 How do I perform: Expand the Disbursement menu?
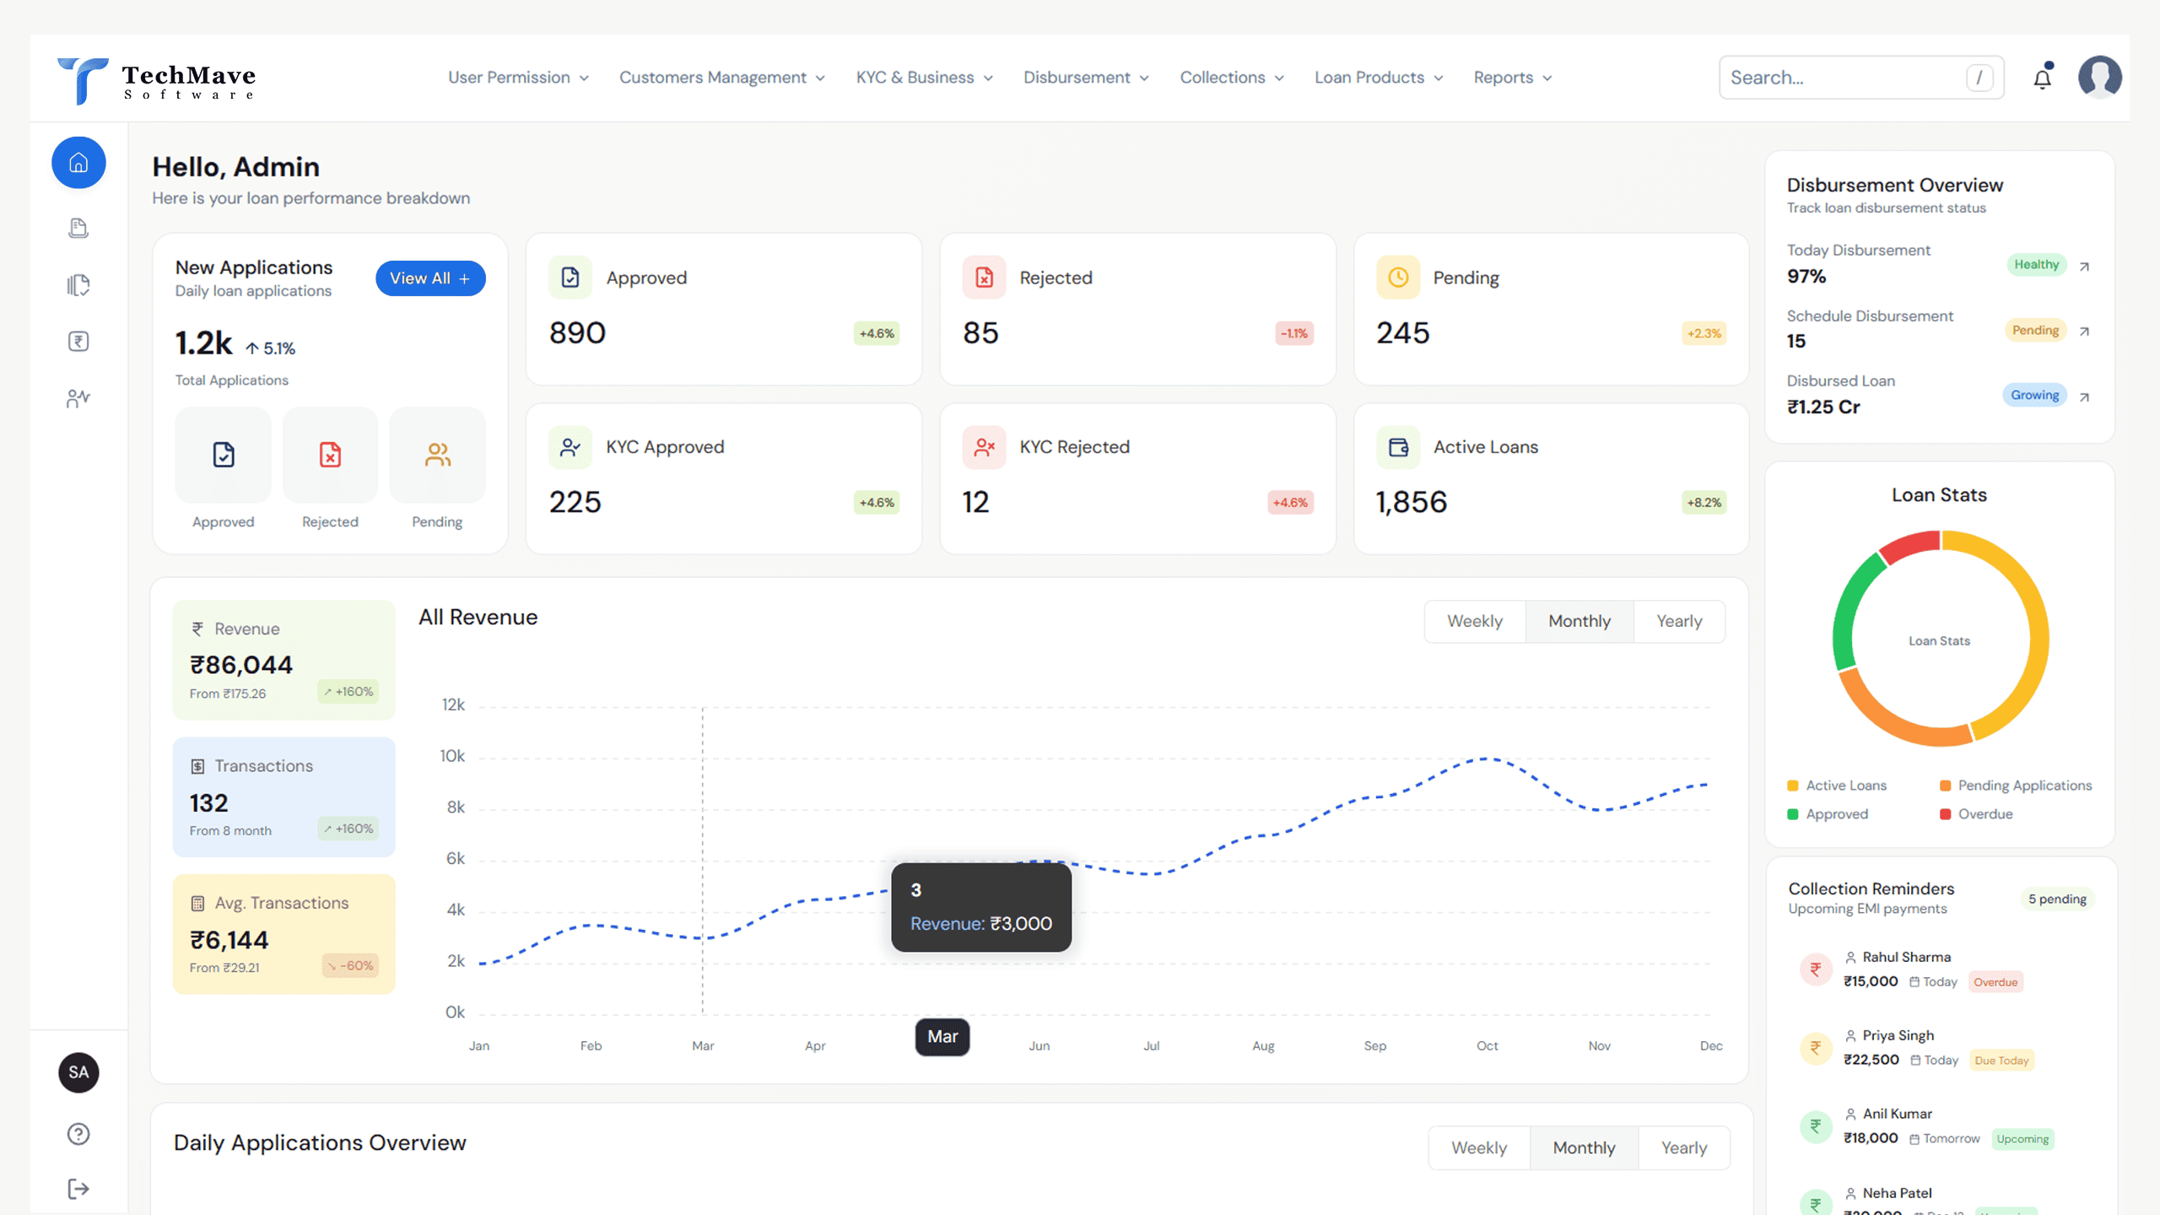click(1087, 78)
